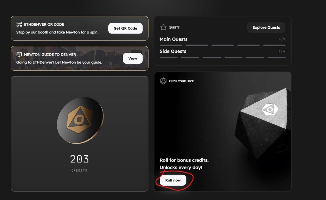Click the Side Quests 0/6 counter
This screenshot has width=326, height=200.
tap(282, 51)
